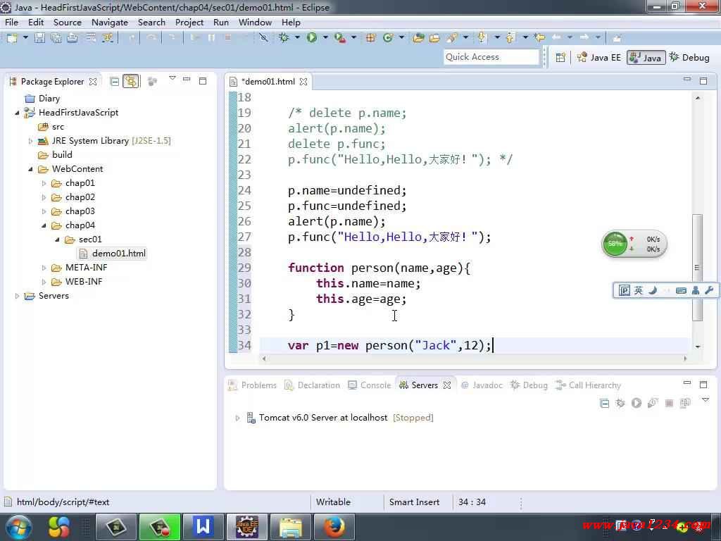The height and width of the screenshot is (541, 721).
Task: Click the New Java Class icon
Action: point(388,38)
